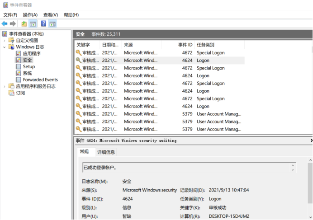Select 应用程序 log in the tree
Viewport: 313px width, 220px height.
point(32,53)
